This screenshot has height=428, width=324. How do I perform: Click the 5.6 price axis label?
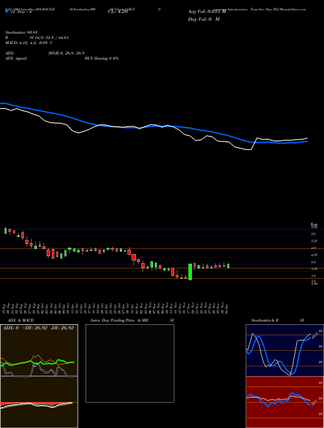(314, 234)
